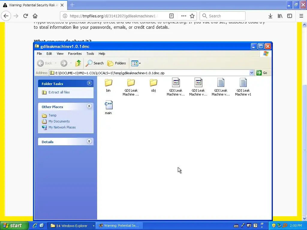Collapse the Other Places panel

[x=89, y=106]
